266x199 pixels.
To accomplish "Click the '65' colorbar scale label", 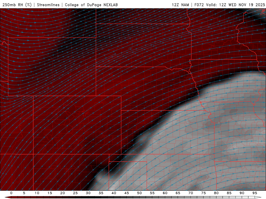I will pos(178,193).
